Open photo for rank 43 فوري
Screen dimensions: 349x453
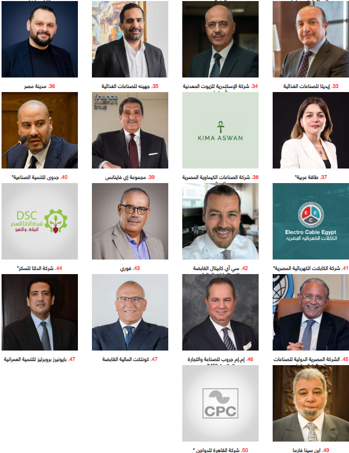(130, 222)
